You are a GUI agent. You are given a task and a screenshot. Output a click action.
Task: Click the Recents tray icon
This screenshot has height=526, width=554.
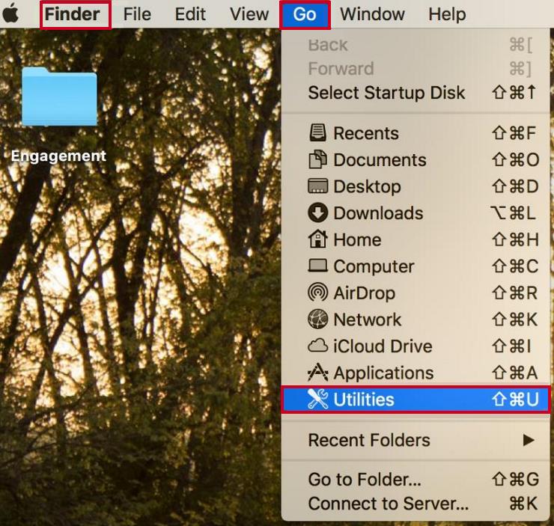pos(317,132)
